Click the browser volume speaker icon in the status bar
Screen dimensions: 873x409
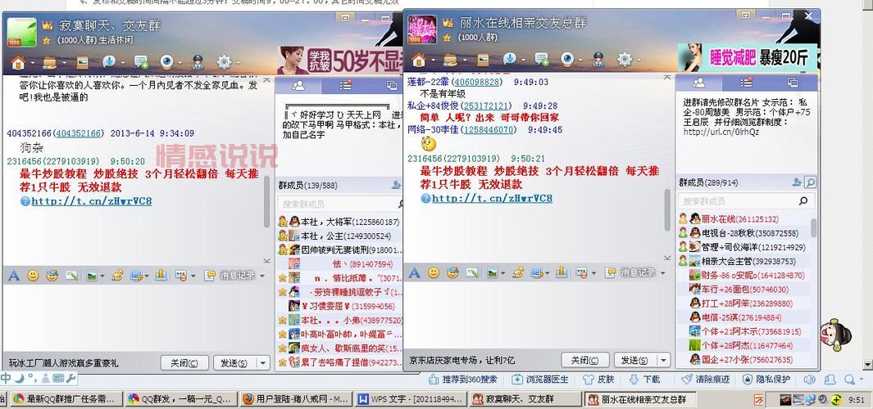click(x=809, y=380)
